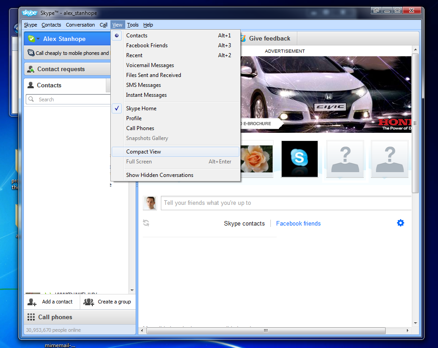Open SMS Messages from View menu
438x348 pixels.
click(x=176, y=85)
